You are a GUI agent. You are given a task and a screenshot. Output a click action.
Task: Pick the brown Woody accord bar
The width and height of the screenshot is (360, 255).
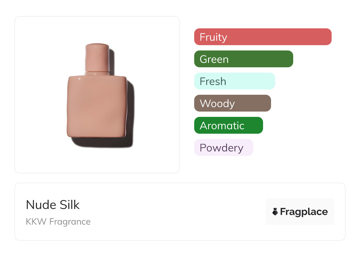(x=232, y=103)
